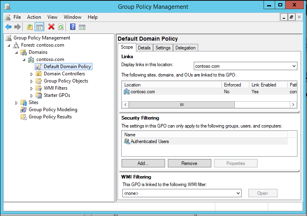This screenshot has width=307, height=216.
Task: Click the Properties button
Action: pyautogui.click(x=236, y=163)
